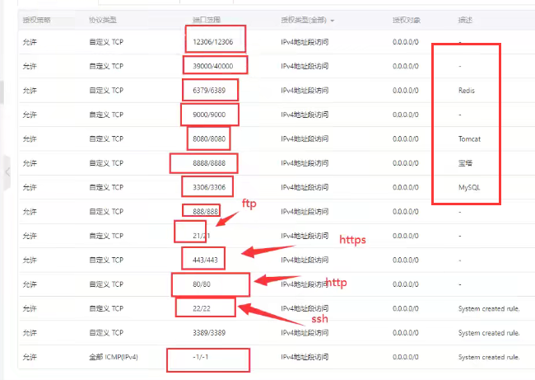Image resolution: width=535 pixels, height=380 pixels.
Task: Click the Tomcat description text
Action: pos(469,138)
